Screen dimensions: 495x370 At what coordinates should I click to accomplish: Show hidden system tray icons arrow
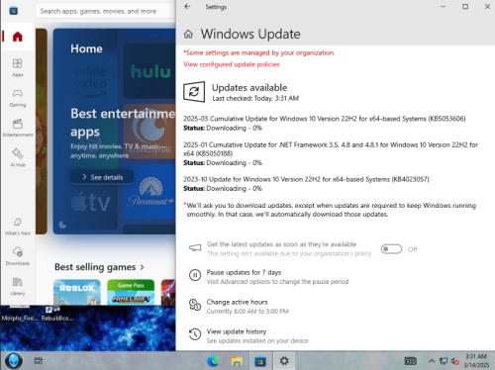click(x=432, y=361)
